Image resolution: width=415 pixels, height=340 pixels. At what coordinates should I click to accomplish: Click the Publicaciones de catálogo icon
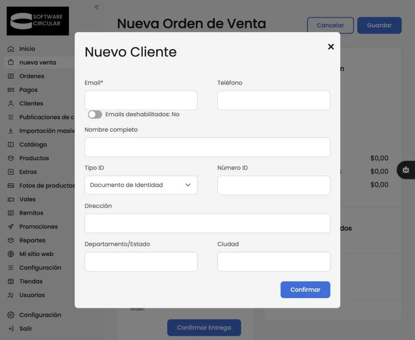click(11, 117)
